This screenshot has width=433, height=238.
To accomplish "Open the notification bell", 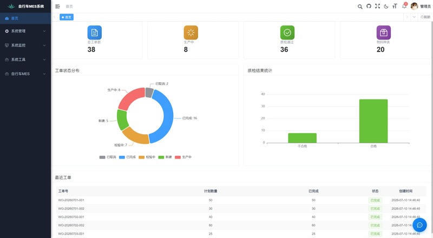I will click(404, 6).
